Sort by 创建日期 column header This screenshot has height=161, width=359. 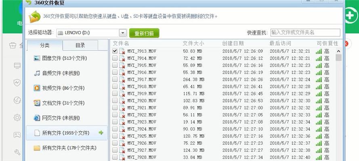tap(233, 43)
